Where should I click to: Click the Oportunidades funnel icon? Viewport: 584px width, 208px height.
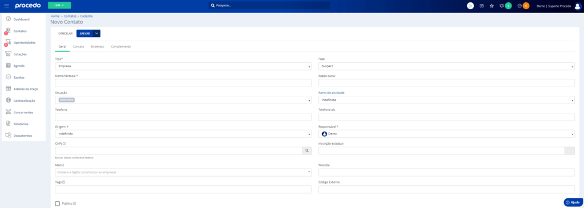point(8,42)
